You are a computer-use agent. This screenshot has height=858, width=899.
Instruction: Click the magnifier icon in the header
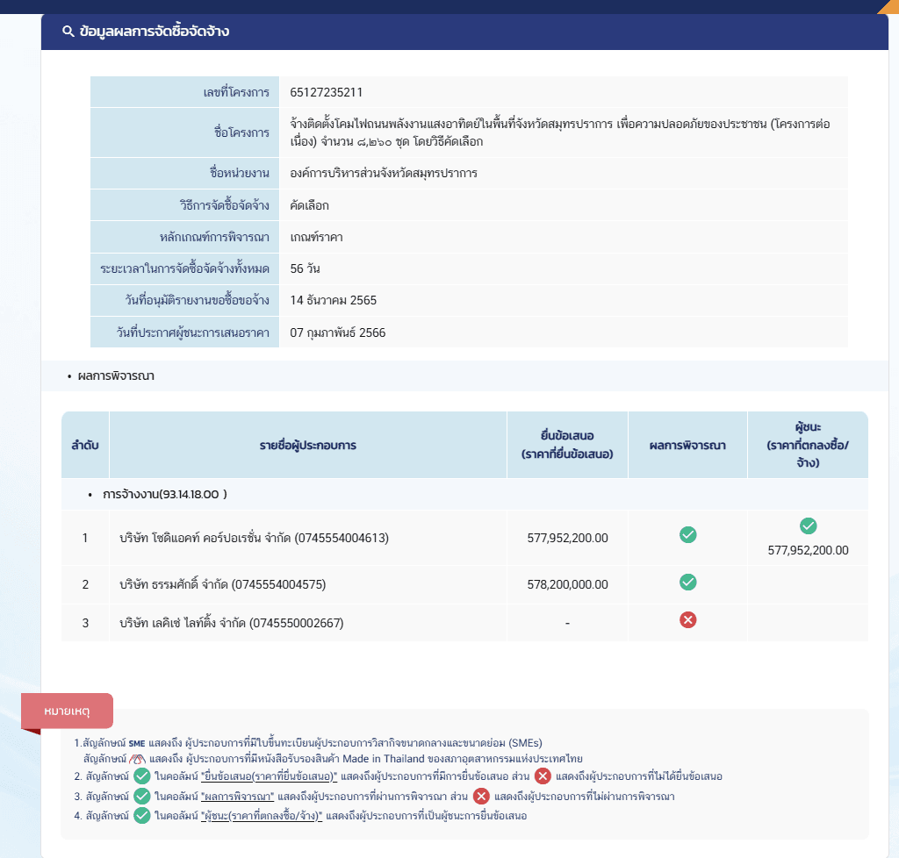[68, 32]
